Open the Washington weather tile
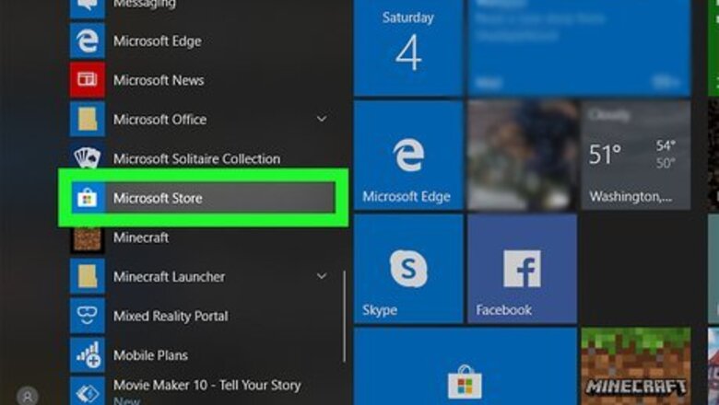Viewport: 719px width, 405px height. coord(636,156)
